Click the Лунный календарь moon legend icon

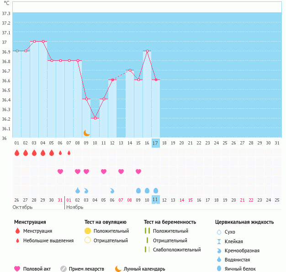[x=118, y=269]
